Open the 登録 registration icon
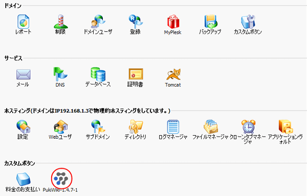 click(136, 21)
